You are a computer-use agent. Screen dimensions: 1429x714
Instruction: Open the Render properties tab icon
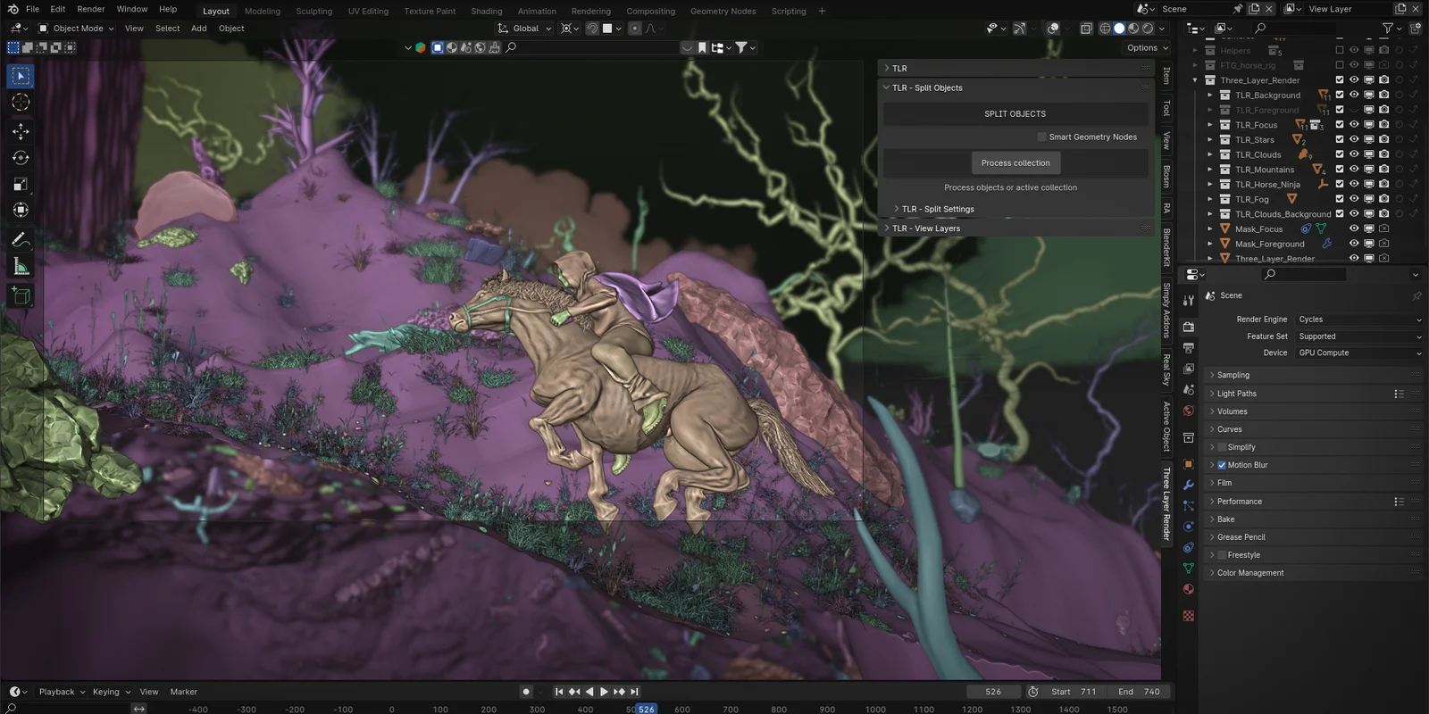pos(1189,327)
